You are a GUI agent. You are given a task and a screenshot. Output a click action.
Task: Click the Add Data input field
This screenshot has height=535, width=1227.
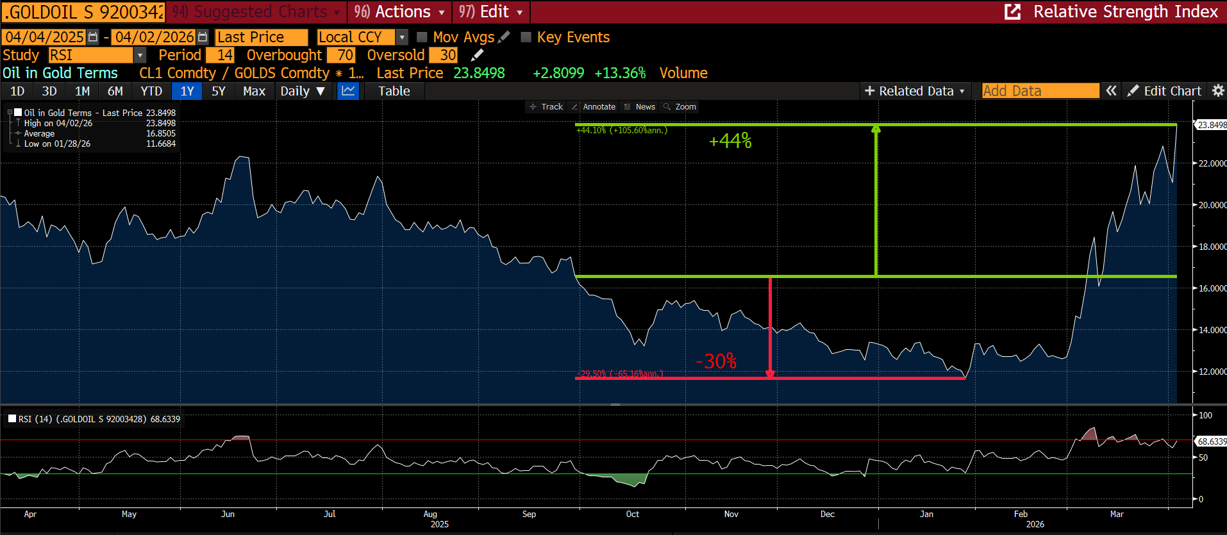(1040, 91)
